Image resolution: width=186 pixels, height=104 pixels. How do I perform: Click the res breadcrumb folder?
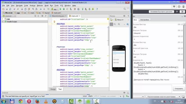click(x=38, y=13)
